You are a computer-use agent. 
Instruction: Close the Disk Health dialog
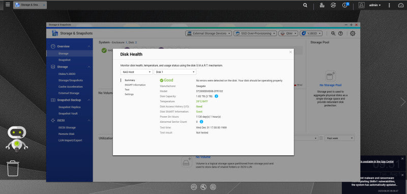[290, 52]
